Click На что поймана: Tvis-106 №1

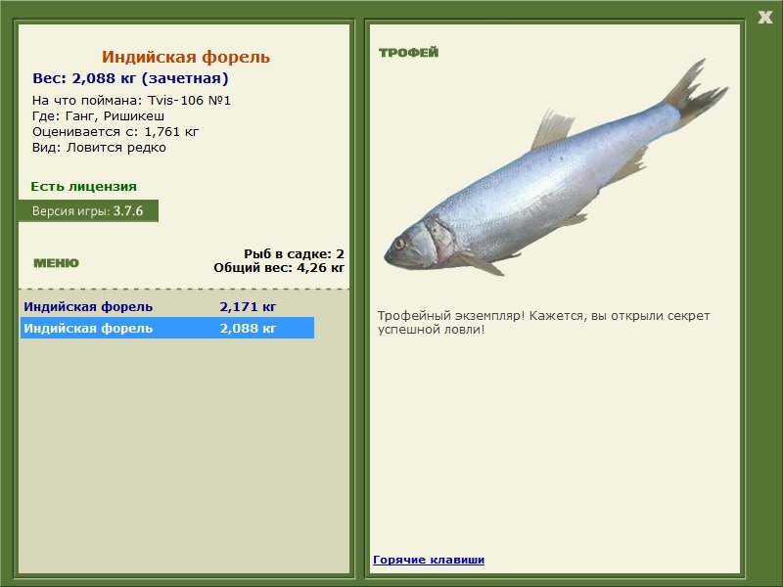pos(131,101)
